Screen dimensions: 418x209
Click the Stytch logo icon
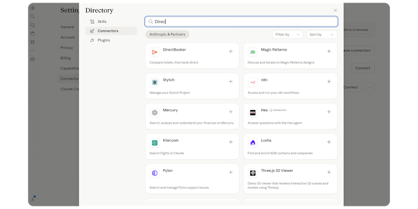(155, 83)
